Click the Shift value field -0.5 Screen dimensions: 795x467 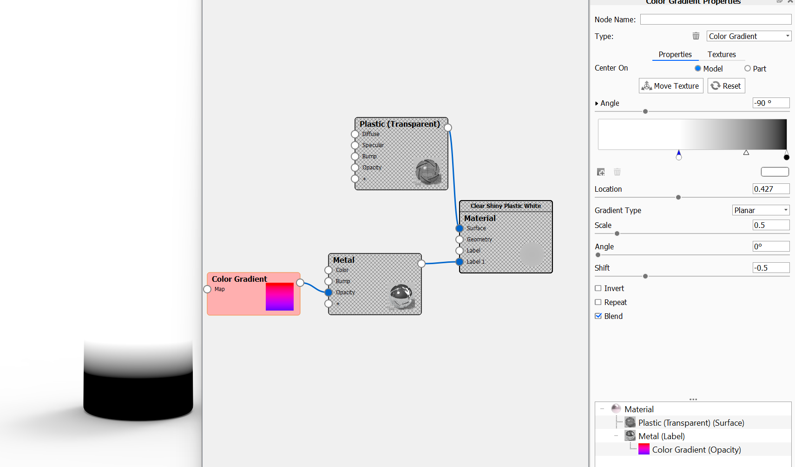[x=771, y=267]
